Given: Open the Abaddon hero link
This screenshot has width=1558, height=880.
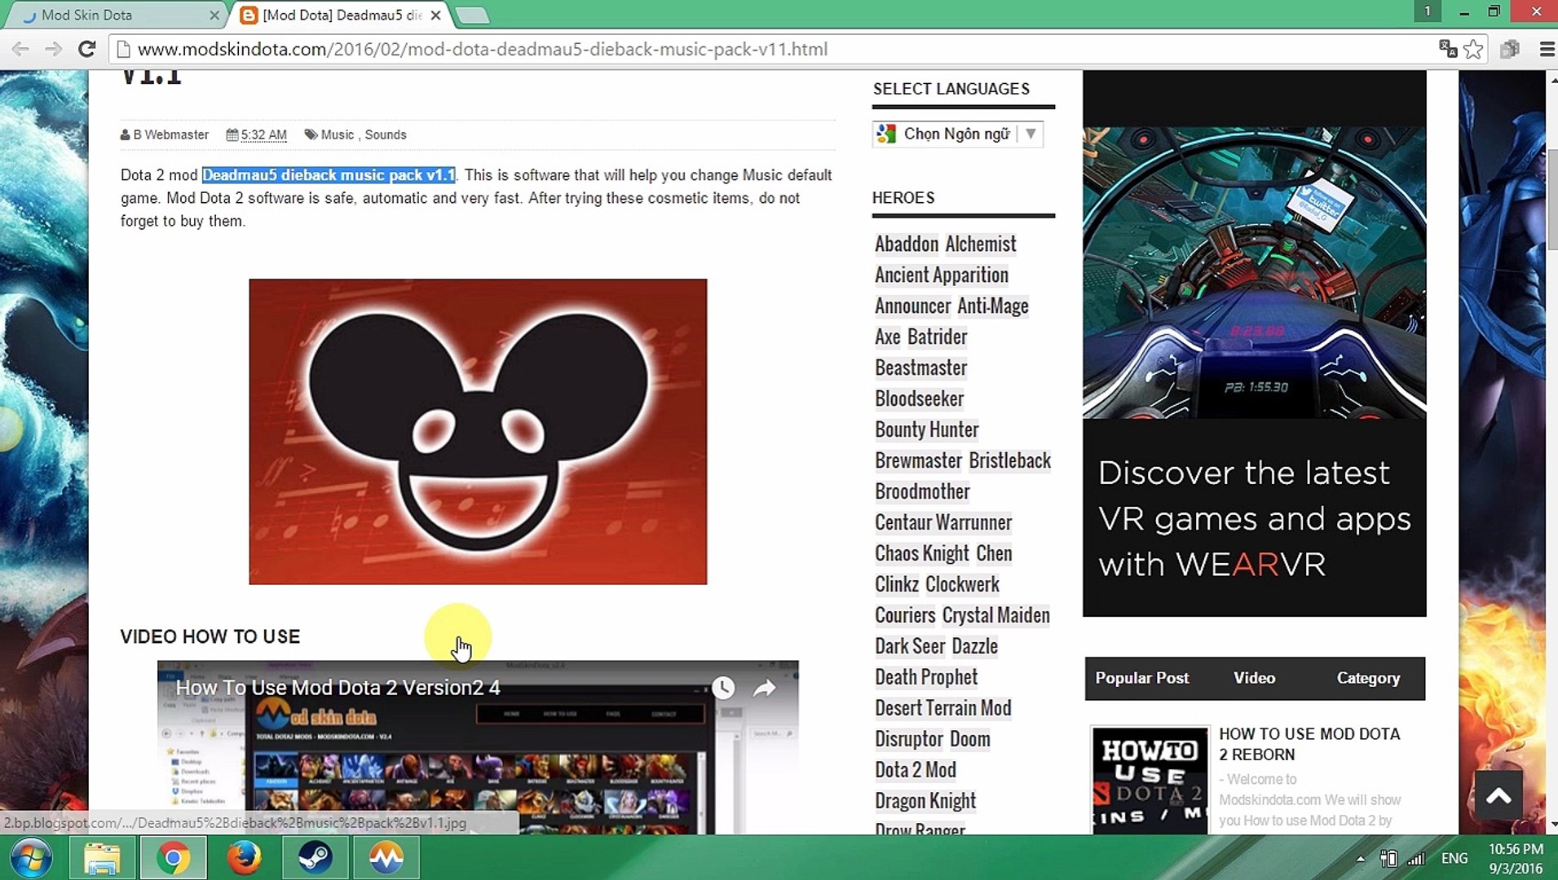Looking at the screenshot, I should [907, 244].
